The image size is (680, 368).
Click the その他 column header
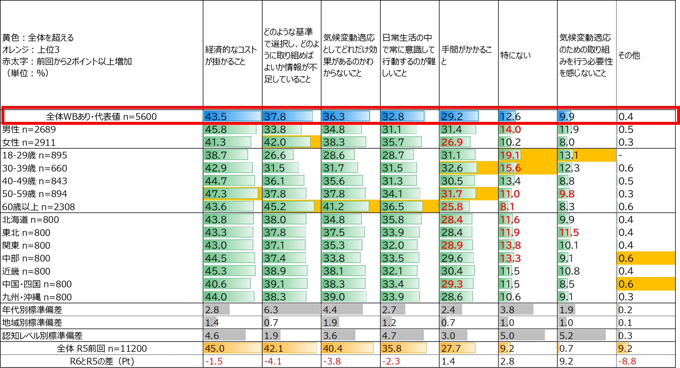pos(629,55)
